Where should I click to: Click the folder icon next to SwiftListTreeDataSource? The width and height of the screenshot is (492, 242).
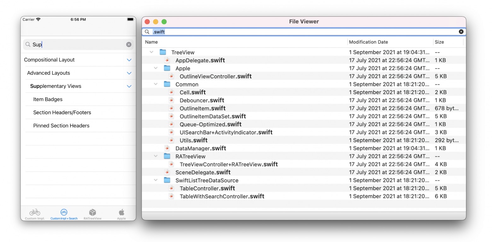(167, 180)
